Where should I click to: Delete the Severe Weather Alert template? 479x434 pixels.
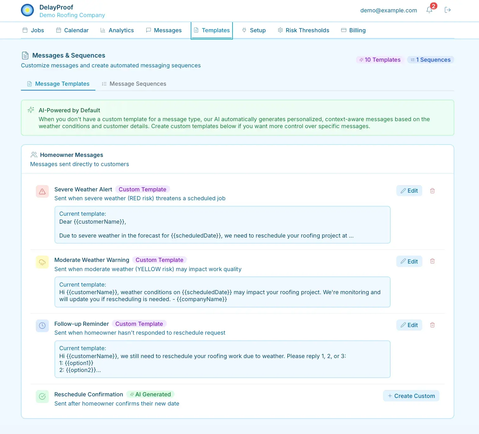pos(432,191)
